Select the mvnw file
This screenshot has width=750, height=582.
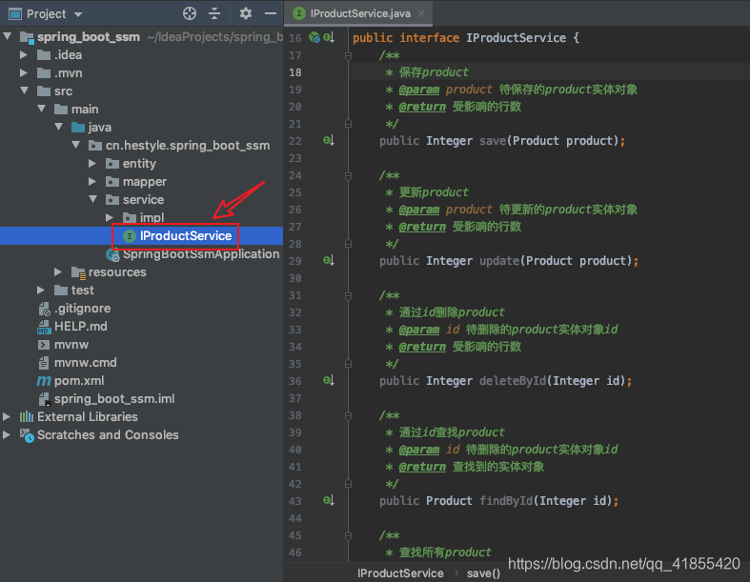[142, 344]
